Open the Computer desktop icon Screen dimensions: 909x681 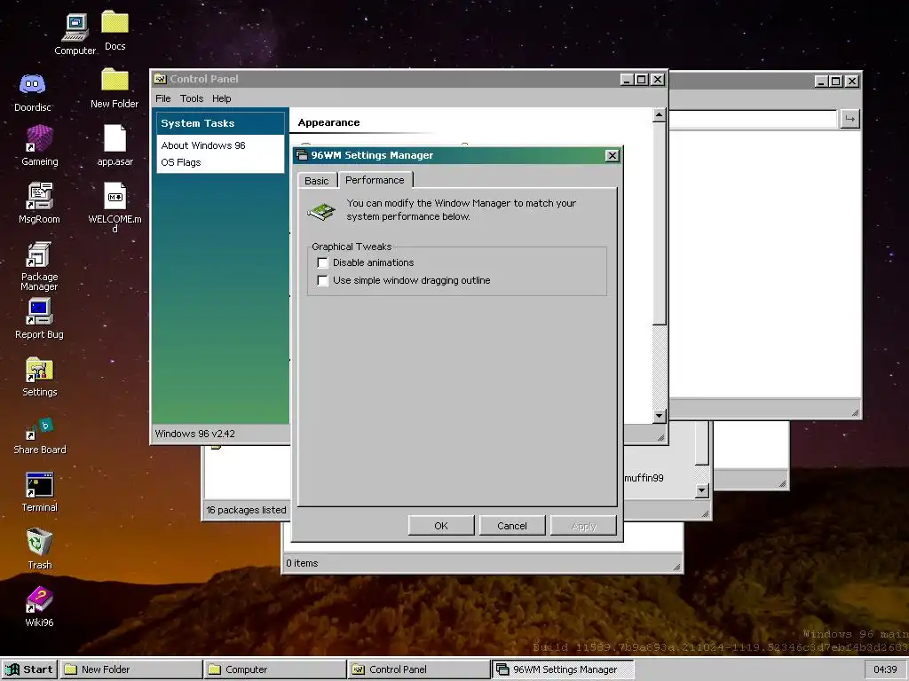click(75, 34)
